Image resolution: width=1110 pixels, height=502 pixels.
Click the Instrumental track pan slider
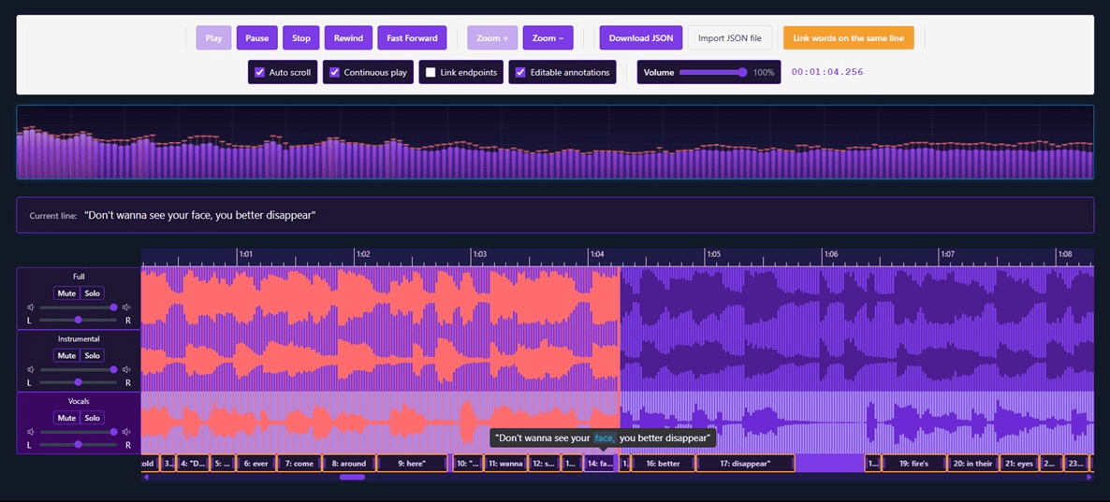78,382
